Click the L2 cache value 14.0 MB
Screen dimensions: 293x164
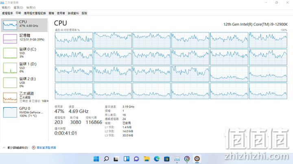coord(128,131)
